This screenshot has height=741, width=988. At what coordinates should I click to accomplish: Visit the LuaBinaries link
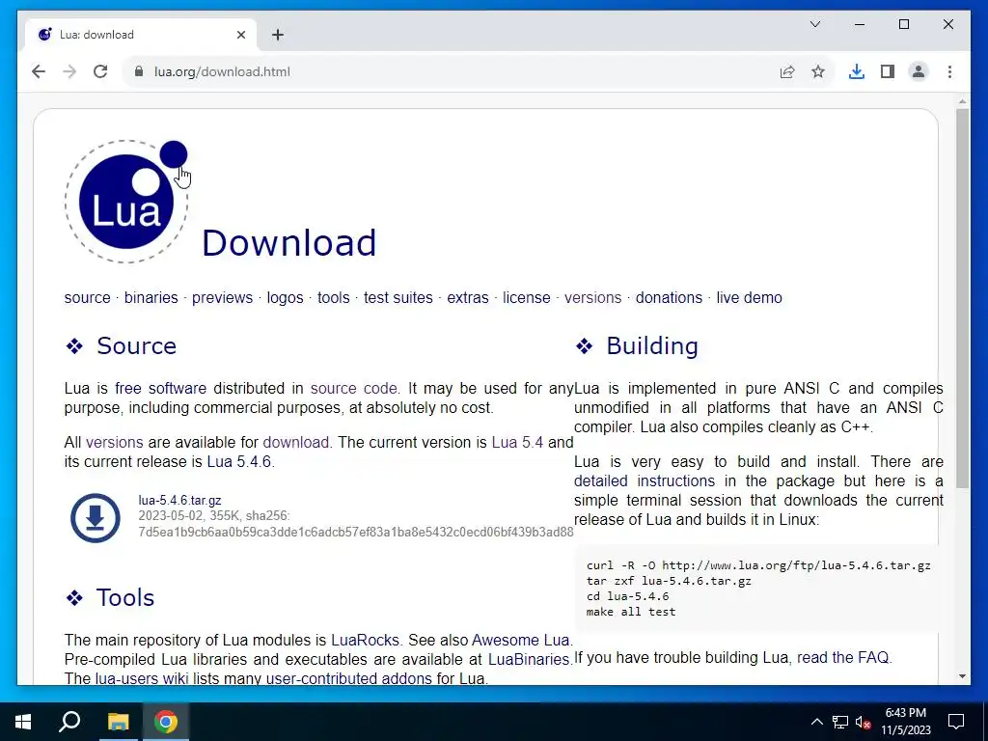point(529,659)
